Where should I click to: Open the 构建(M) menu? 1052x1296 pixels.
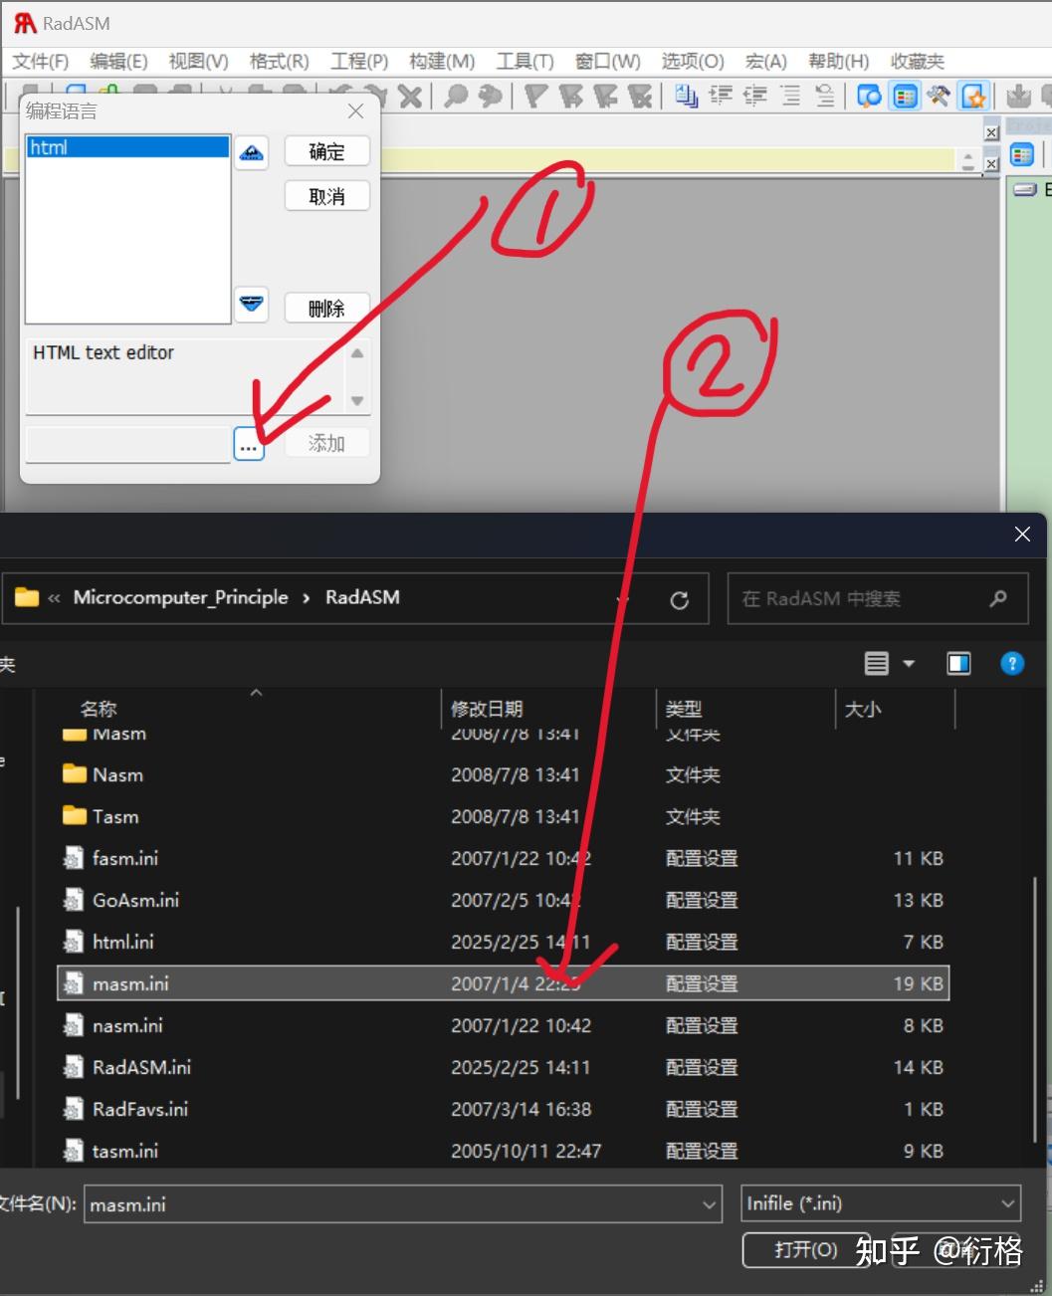[x=442, y=62]
